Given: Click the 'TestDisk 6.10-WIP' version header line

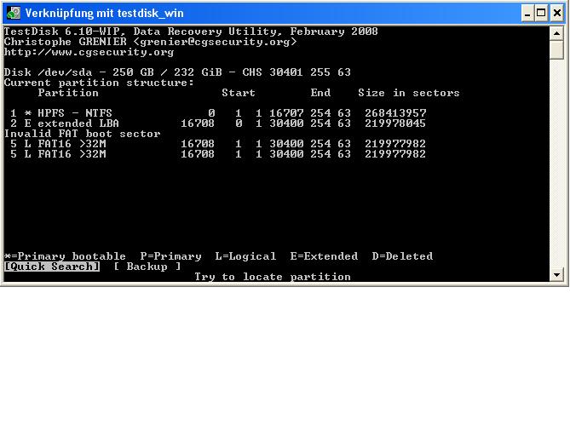Looking at the screenshot, I should point(191,32).
